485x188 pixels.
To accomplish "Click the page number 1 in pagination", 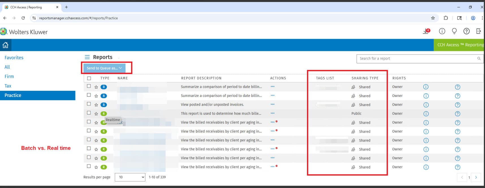I will (x=469, y=178).
